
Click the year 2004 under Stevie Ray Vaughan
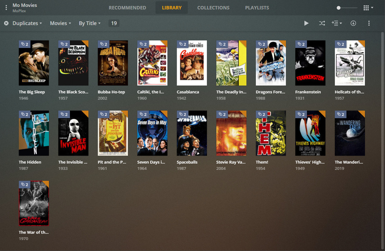tap(221, 168)
